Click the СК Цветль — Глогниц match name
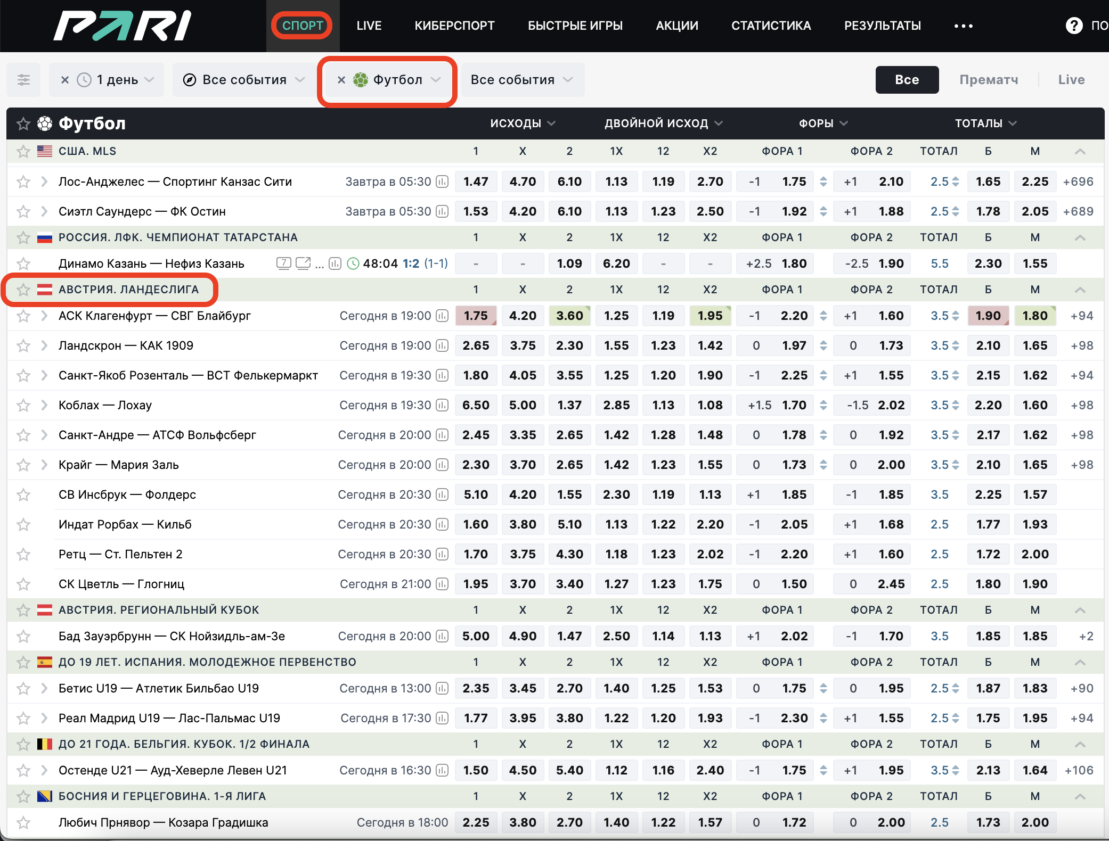Screen dimensions: 1109x841 (x=121, y=584)
